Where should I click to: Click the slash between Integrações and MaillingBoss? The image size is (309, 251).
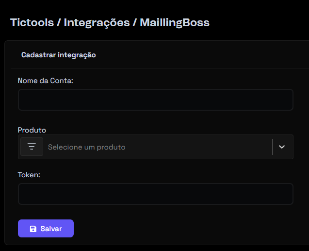coord(135,22)
